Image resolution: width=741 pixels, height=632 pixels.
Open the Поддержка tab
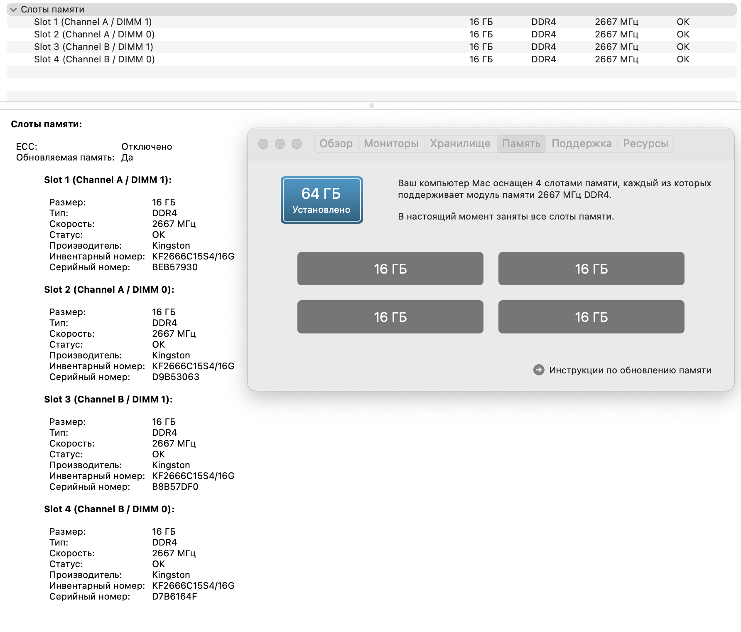pyautogui.click(x=582, y=144)
